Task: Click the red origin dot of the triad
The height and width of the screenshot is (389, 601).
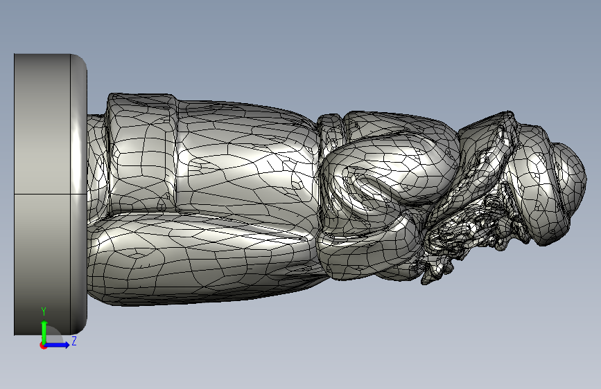Action: pyautogui.click(x=42, y=345)
